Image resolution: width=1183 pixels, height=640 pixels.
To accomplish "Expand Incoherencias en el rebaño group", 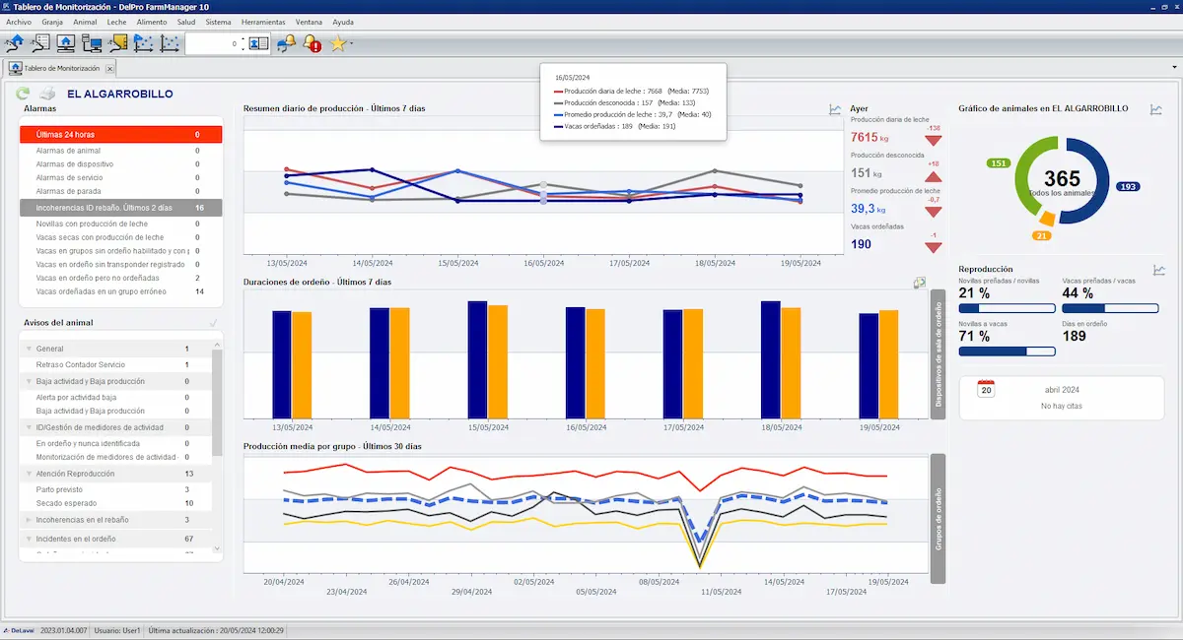I will [x=28, y=519].
